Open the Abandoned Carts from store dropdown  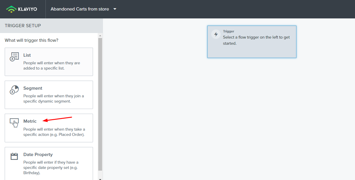pyautogui.click(x=83, y=9)
